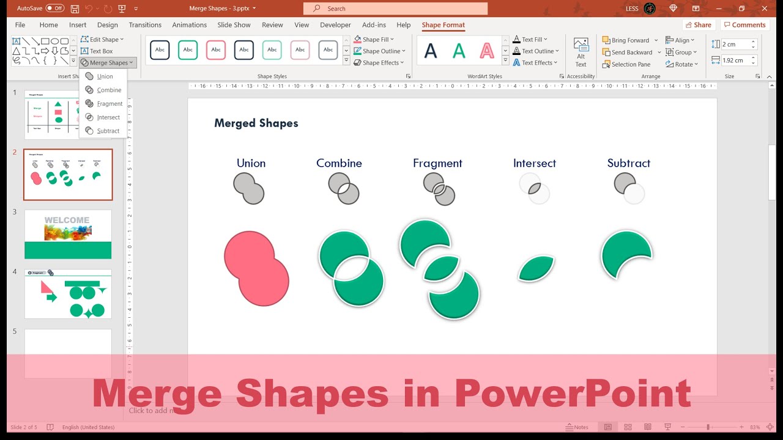Viewport: 783px width, 440px height.
Task: Open the Shape Outline dropdown
Action: click(380, 51)
